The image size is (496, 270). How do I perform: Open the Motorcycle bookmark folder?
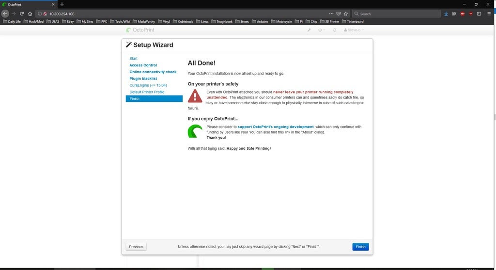(281, 21)
